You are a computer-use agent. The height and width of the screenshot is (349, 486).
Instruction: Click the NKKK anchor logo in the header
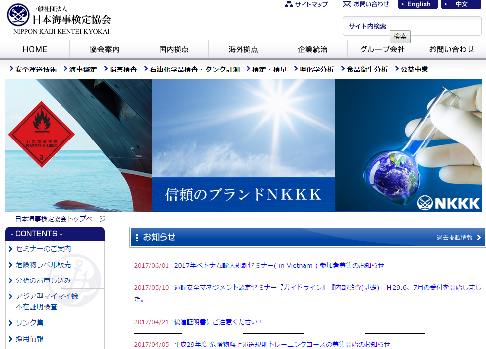(x=18, y=15)
